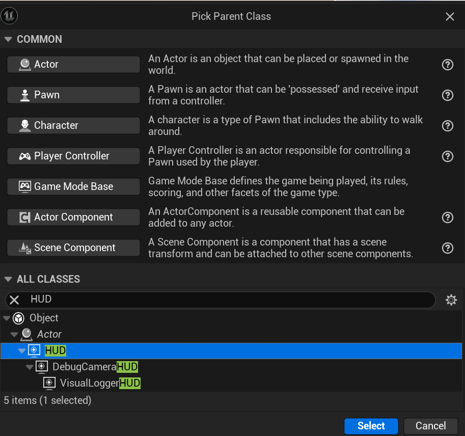Click the Actor tree row icon
This screenshot has width=465, height=436.
tap(26, 334)
